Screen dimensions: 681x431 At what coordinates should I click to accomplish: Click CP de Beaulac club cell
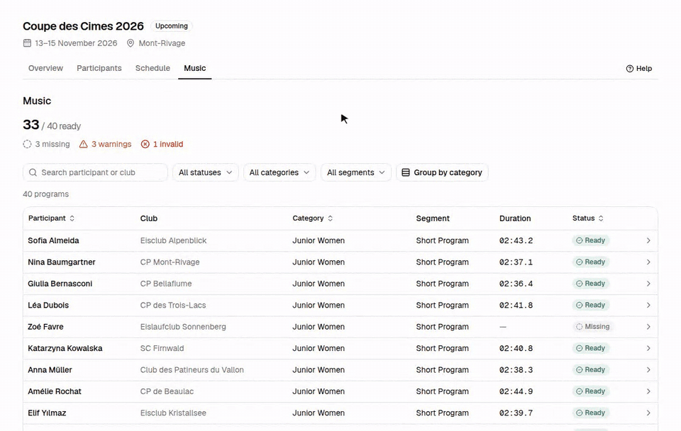(x=167, y=391)
